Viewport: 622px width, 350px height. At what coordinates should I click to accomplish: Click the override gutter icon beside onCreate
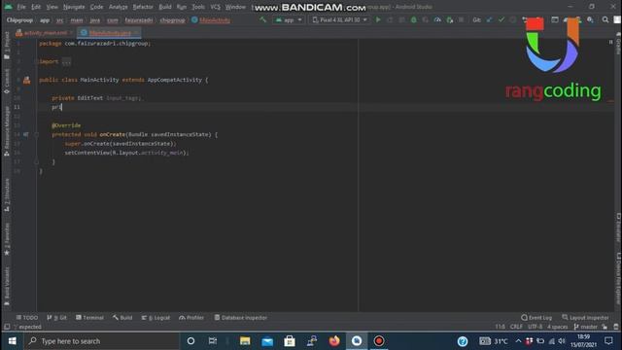pyautogui.click(x=26, y=134)
